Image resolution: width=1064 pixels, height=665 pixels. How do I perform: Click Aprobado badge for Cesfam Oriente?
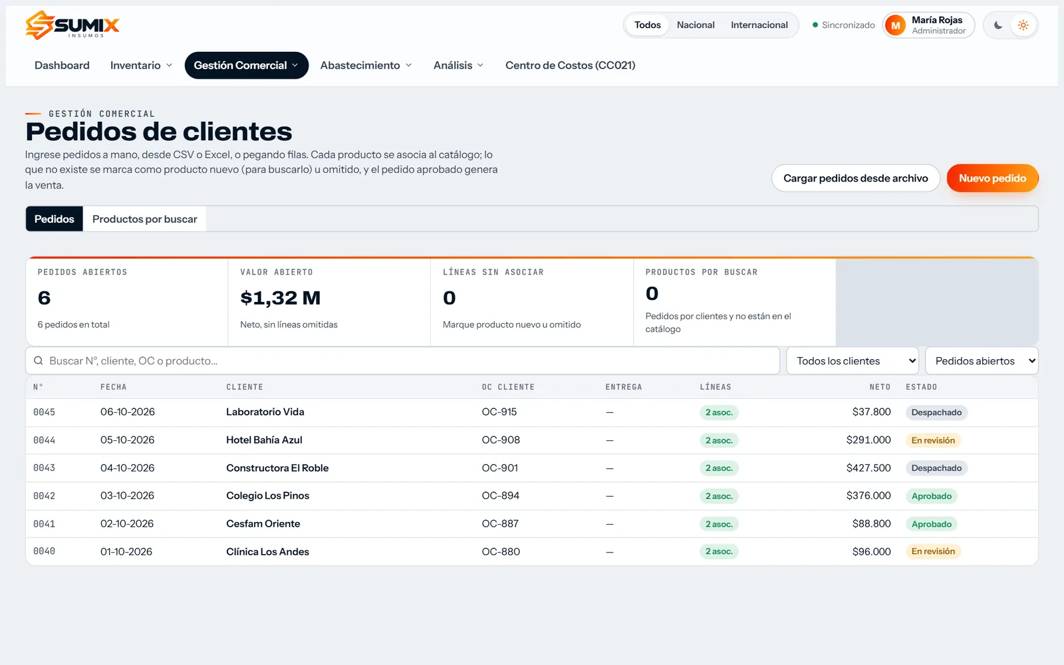[x=931, y=524]
